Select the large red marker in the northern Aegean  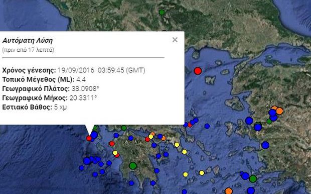(198, 71)
